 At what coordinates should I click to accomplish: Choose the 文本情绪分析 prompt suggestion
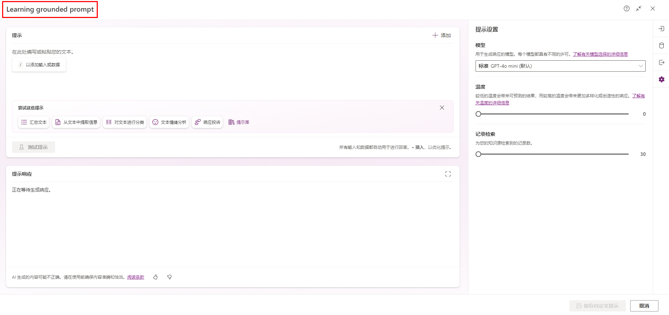(x=169, y=122)
